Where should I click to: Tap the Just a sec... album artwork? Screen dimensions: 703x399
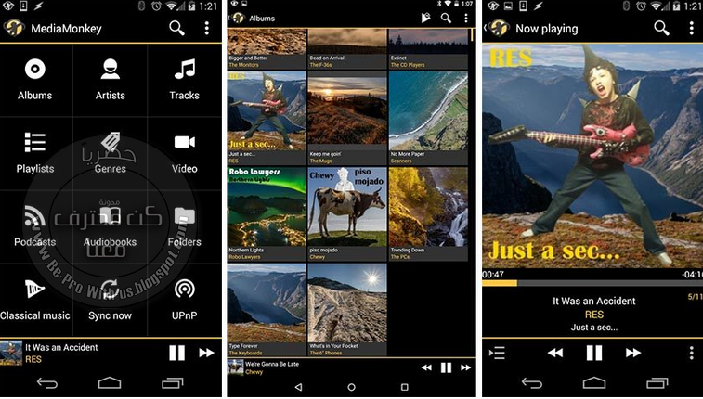tap(592, 156)
